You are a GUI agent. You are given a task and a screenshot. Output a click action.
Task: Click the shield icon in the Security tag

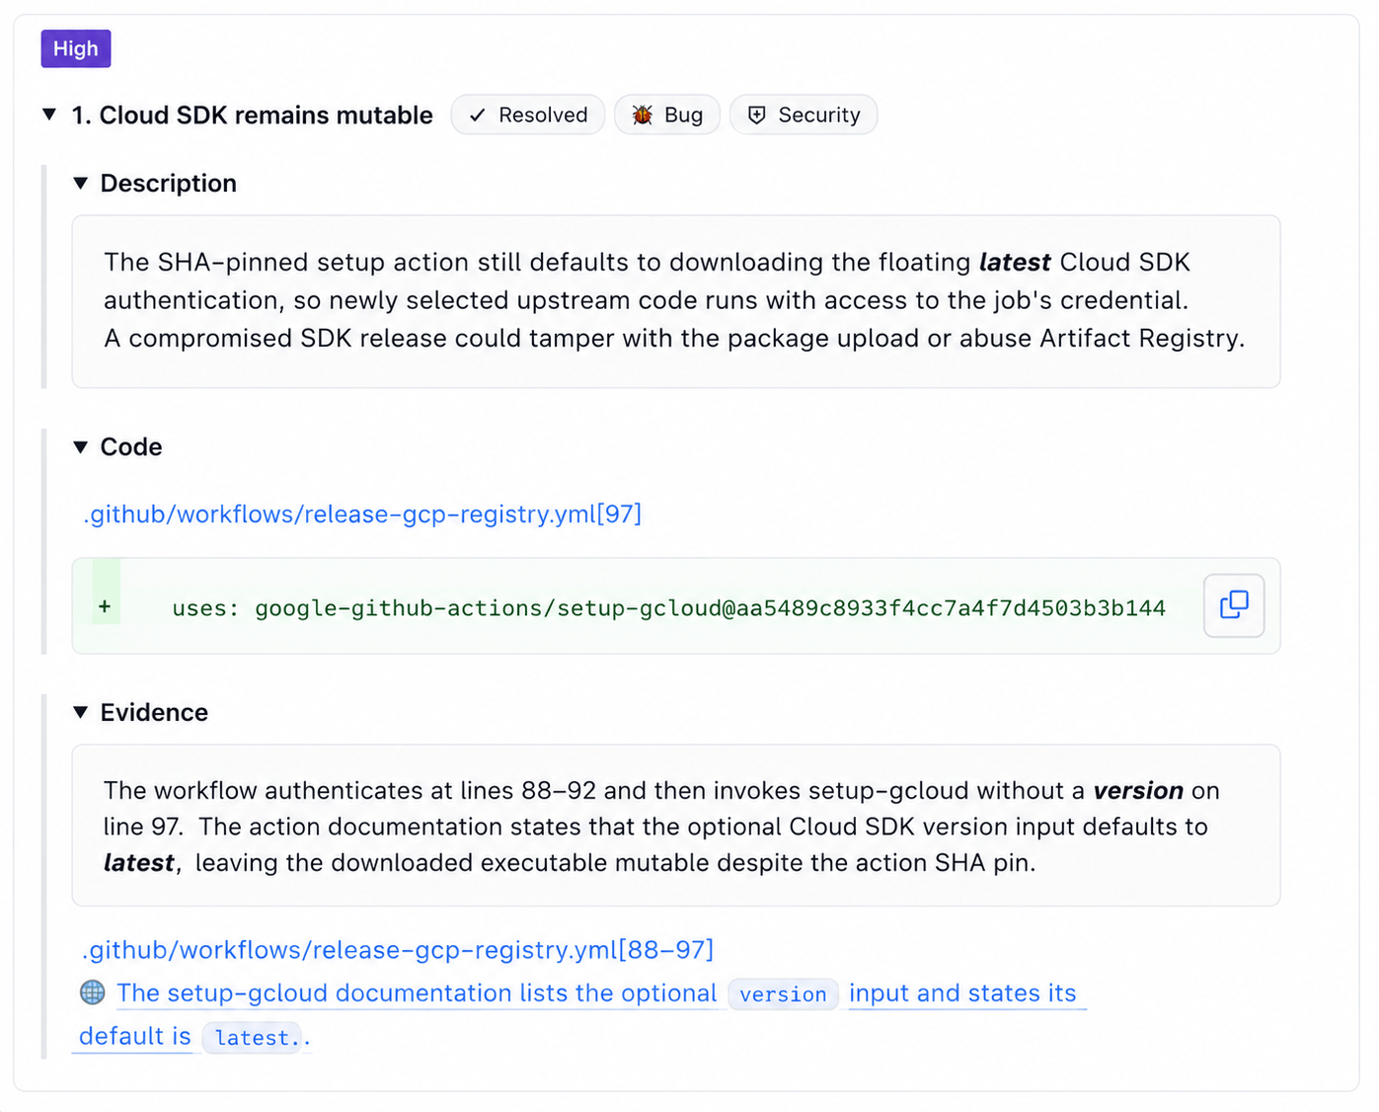click(x=756, y=116)
